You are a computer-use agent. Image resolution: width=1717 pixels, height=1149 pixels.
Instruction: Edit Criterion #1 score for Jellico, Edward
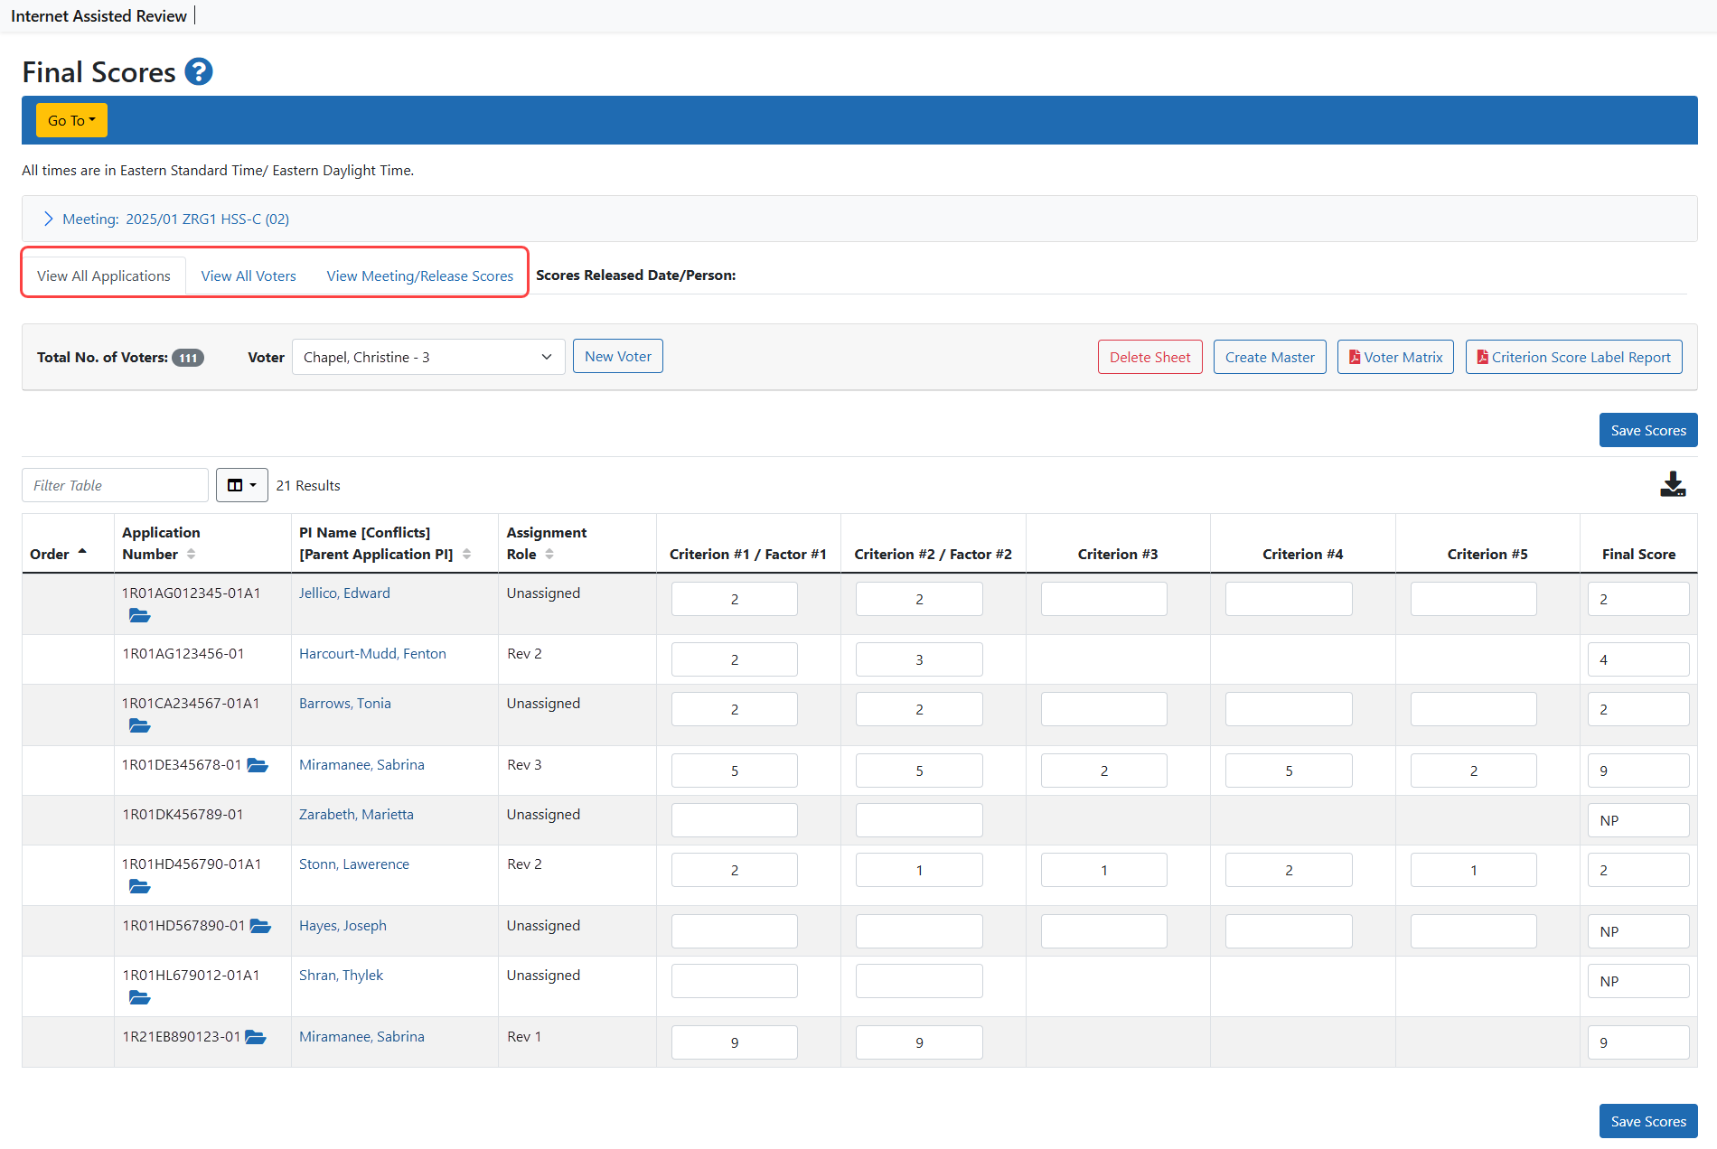734,599
